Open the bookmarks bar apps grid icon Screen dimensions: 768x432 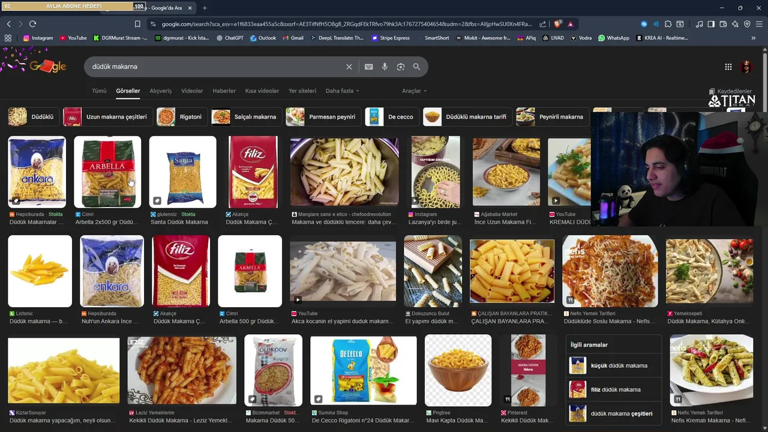tap(8, 38)
